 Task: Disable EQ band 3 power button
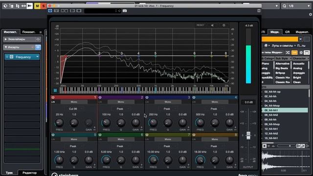147,97
